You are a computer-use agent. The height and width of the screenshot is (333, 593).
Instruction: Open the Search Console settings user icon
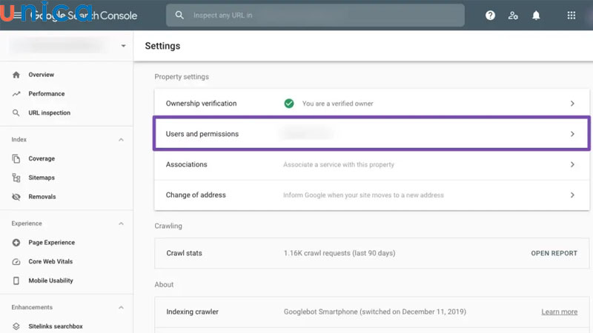point(513,16)
